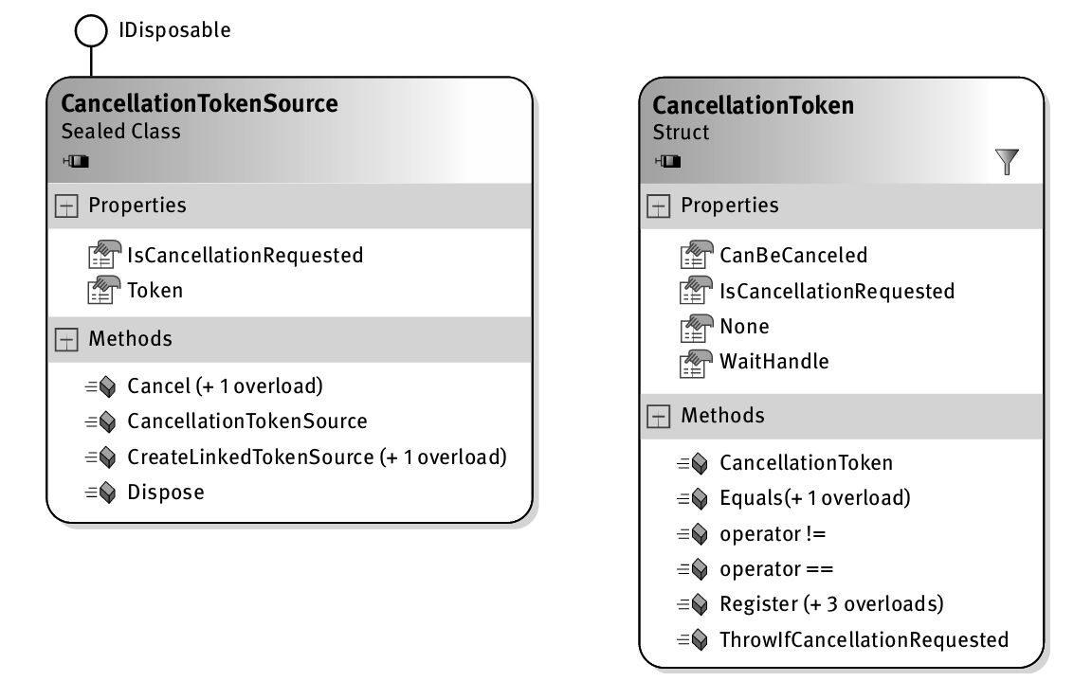Click the CanBeCanceled property icon
Viewport: 1092px width, 681px height.
[695, 256]
